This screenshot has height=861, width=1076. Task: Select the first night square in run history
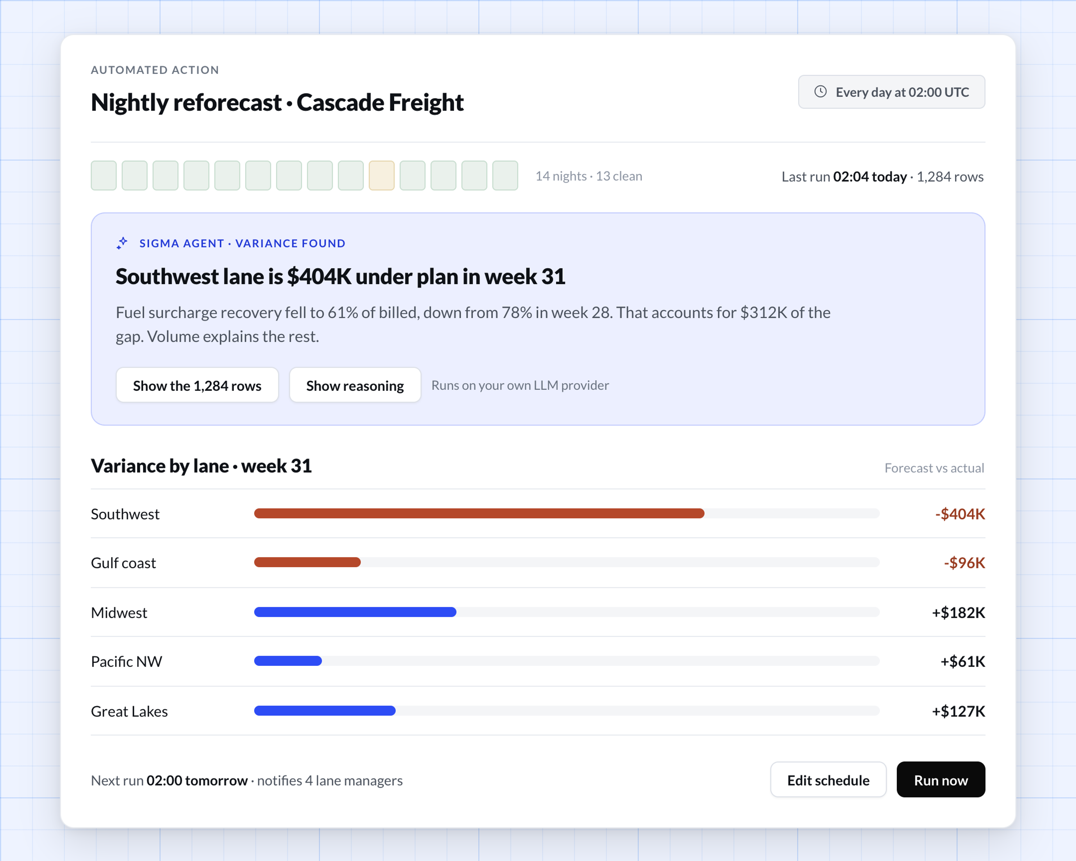coord(104,176)
